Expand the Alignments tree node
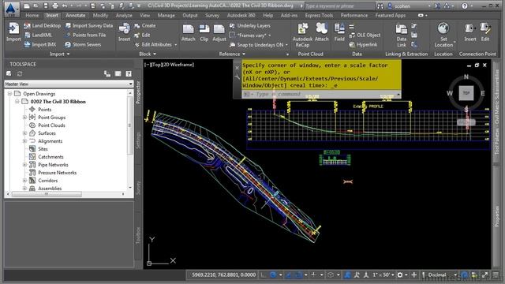Viewport: 505px width, 284px height. (24, 141)
